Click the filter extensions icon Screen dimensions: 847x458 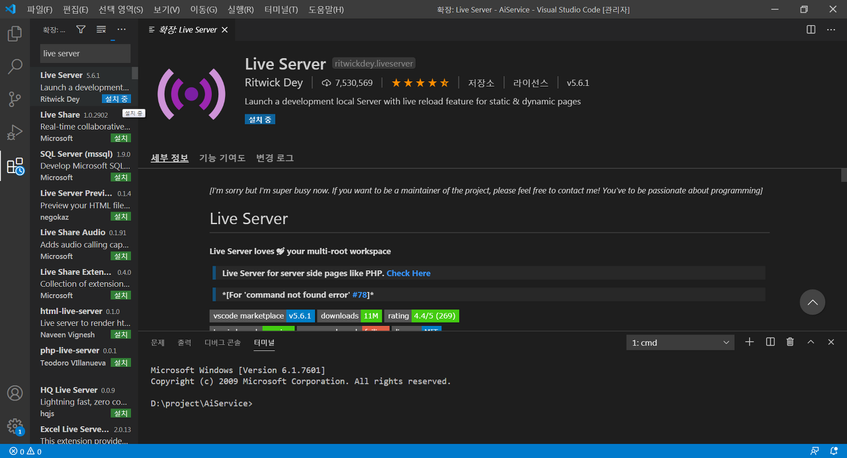pyautogui.click(x=81, y=30)
